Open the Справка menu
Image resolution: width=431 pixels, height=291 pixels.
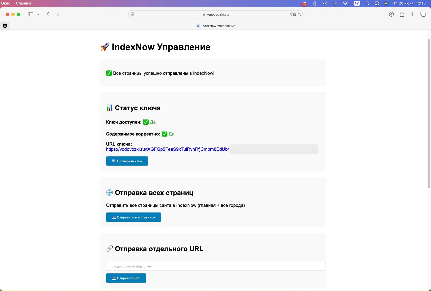click(x=23, y=3)
